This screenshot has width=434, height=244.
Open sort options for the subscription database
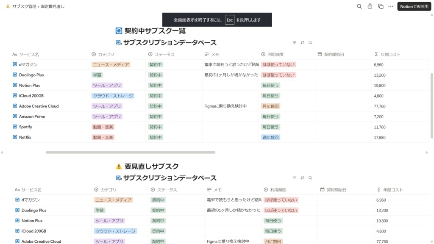click(302, 42)
